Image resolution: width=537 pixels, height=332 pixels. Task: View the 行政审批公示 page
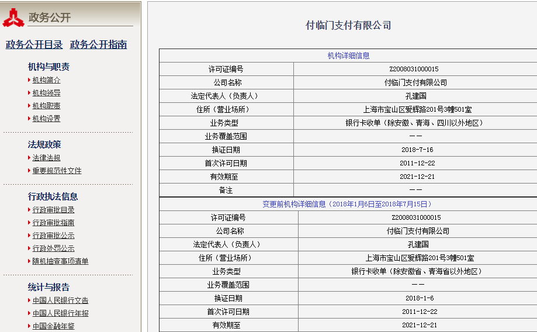click(x=53, y=236)
